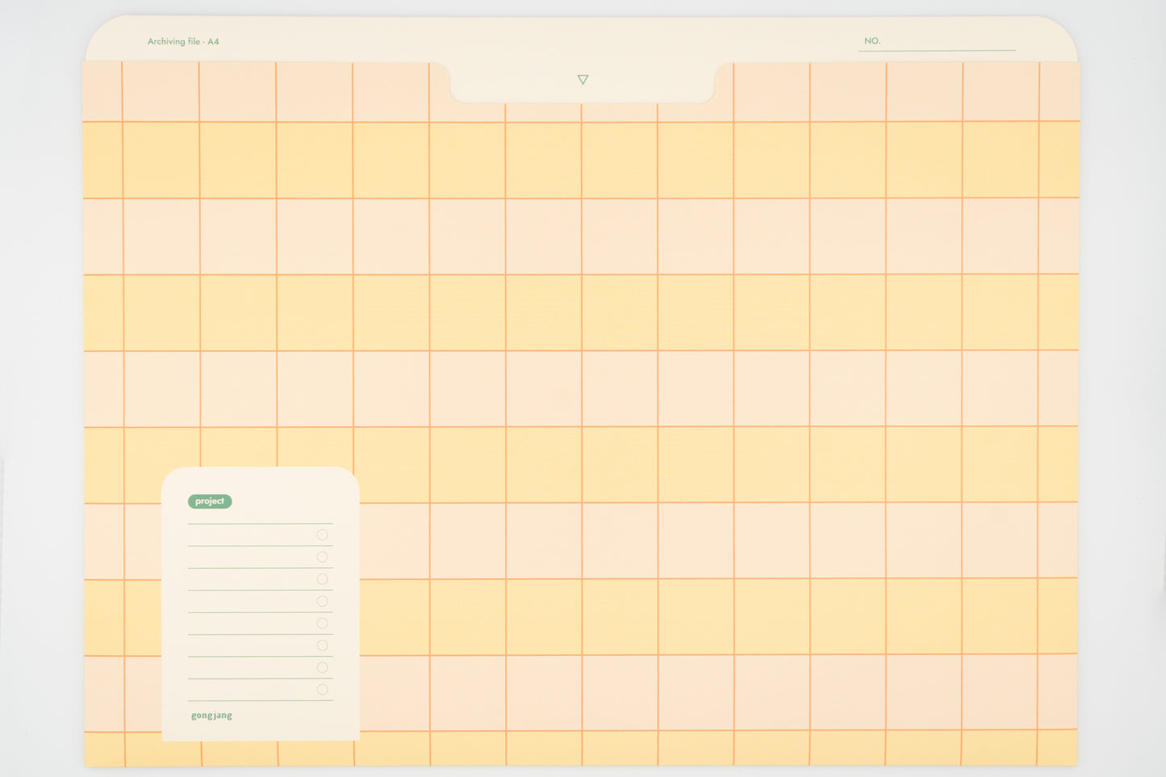Screen dimensions: 1166x777
Task: Tick the fourth dotted circle on the project card
Action: pos(322,601)
